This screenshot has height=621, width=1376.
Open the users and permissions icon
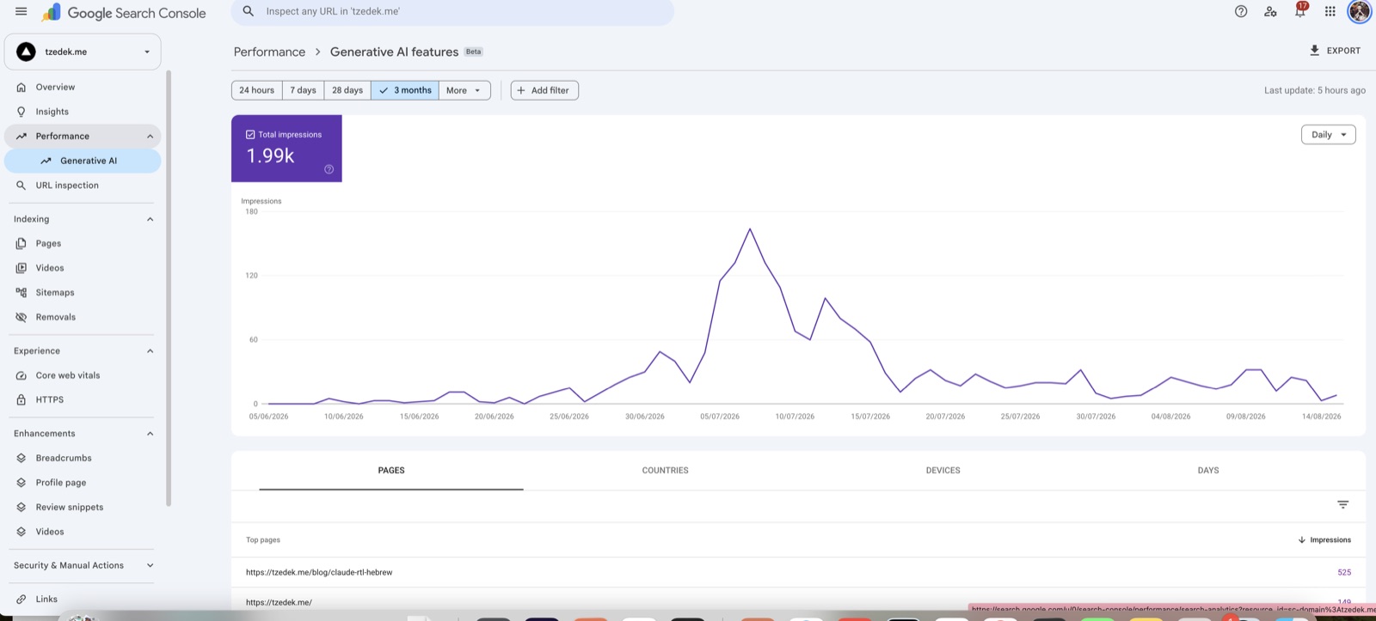click(1270, 11)
